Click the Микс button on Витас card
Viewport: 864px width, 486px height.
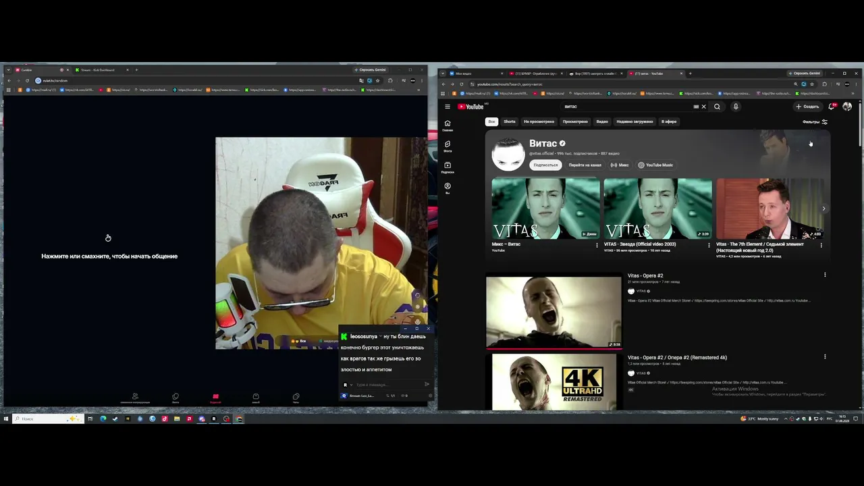(x=620, y=165)
